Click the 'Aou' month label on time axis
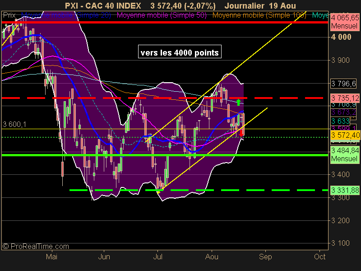361x271 pixels. point(212,257)
